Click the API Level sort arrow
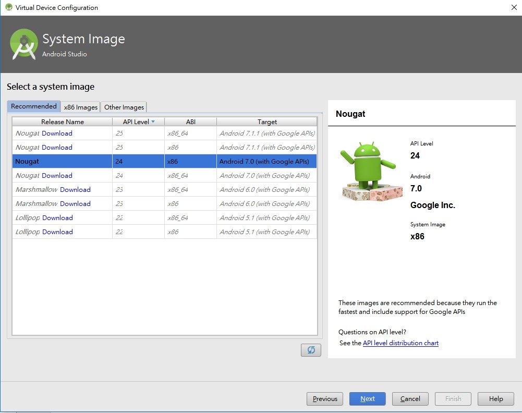Screen dimensions: 522x413 153,122
